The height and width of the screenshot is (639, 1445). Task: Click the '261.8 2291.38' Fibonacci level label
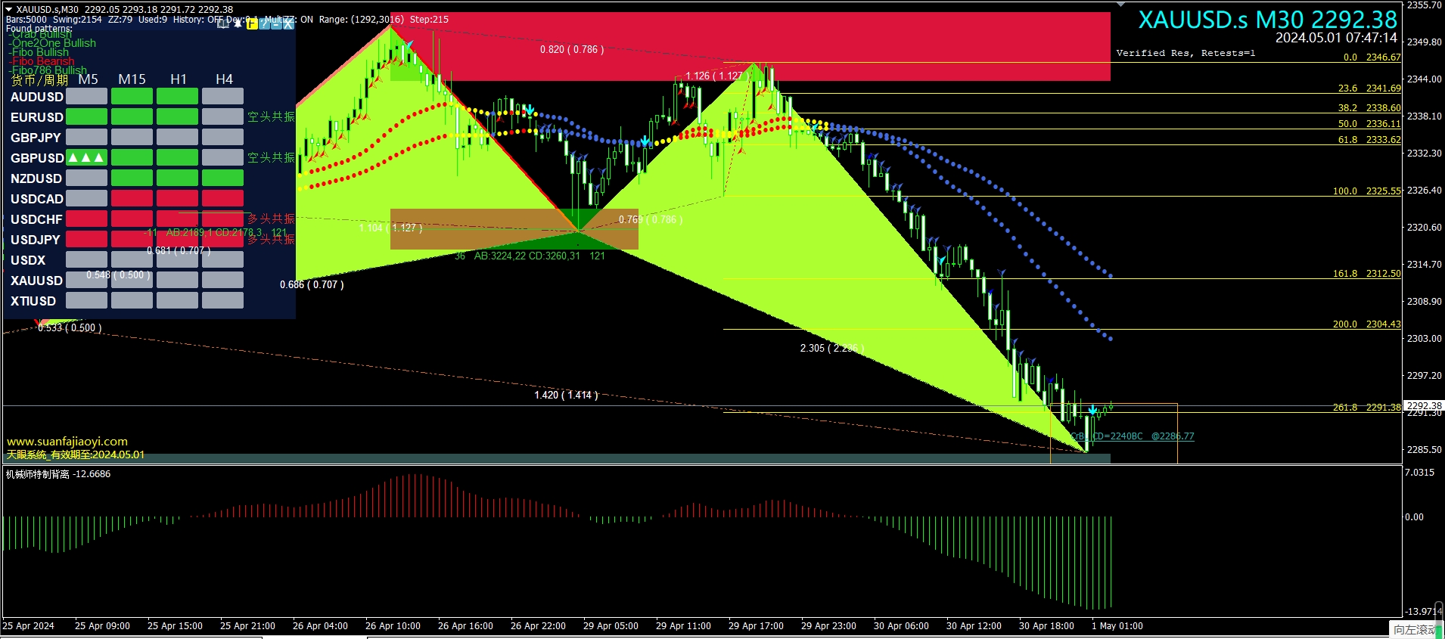(1367, 408)
